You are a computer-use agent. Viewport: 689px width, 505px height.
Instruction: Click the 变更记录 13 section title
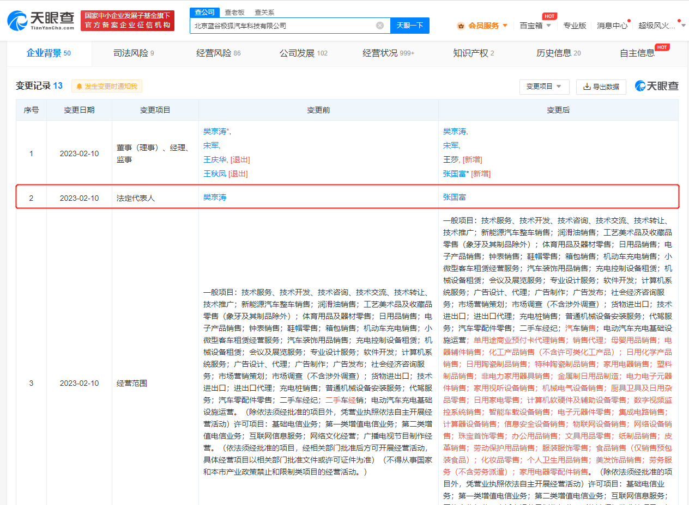tap(39, 86)
